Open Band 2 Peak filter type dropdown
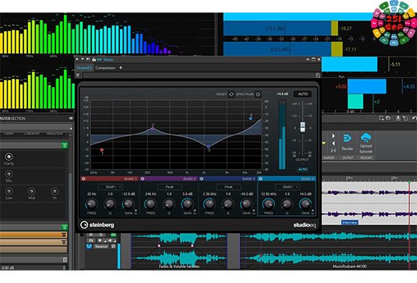The image size is (417, 283). tap(169, 187)
